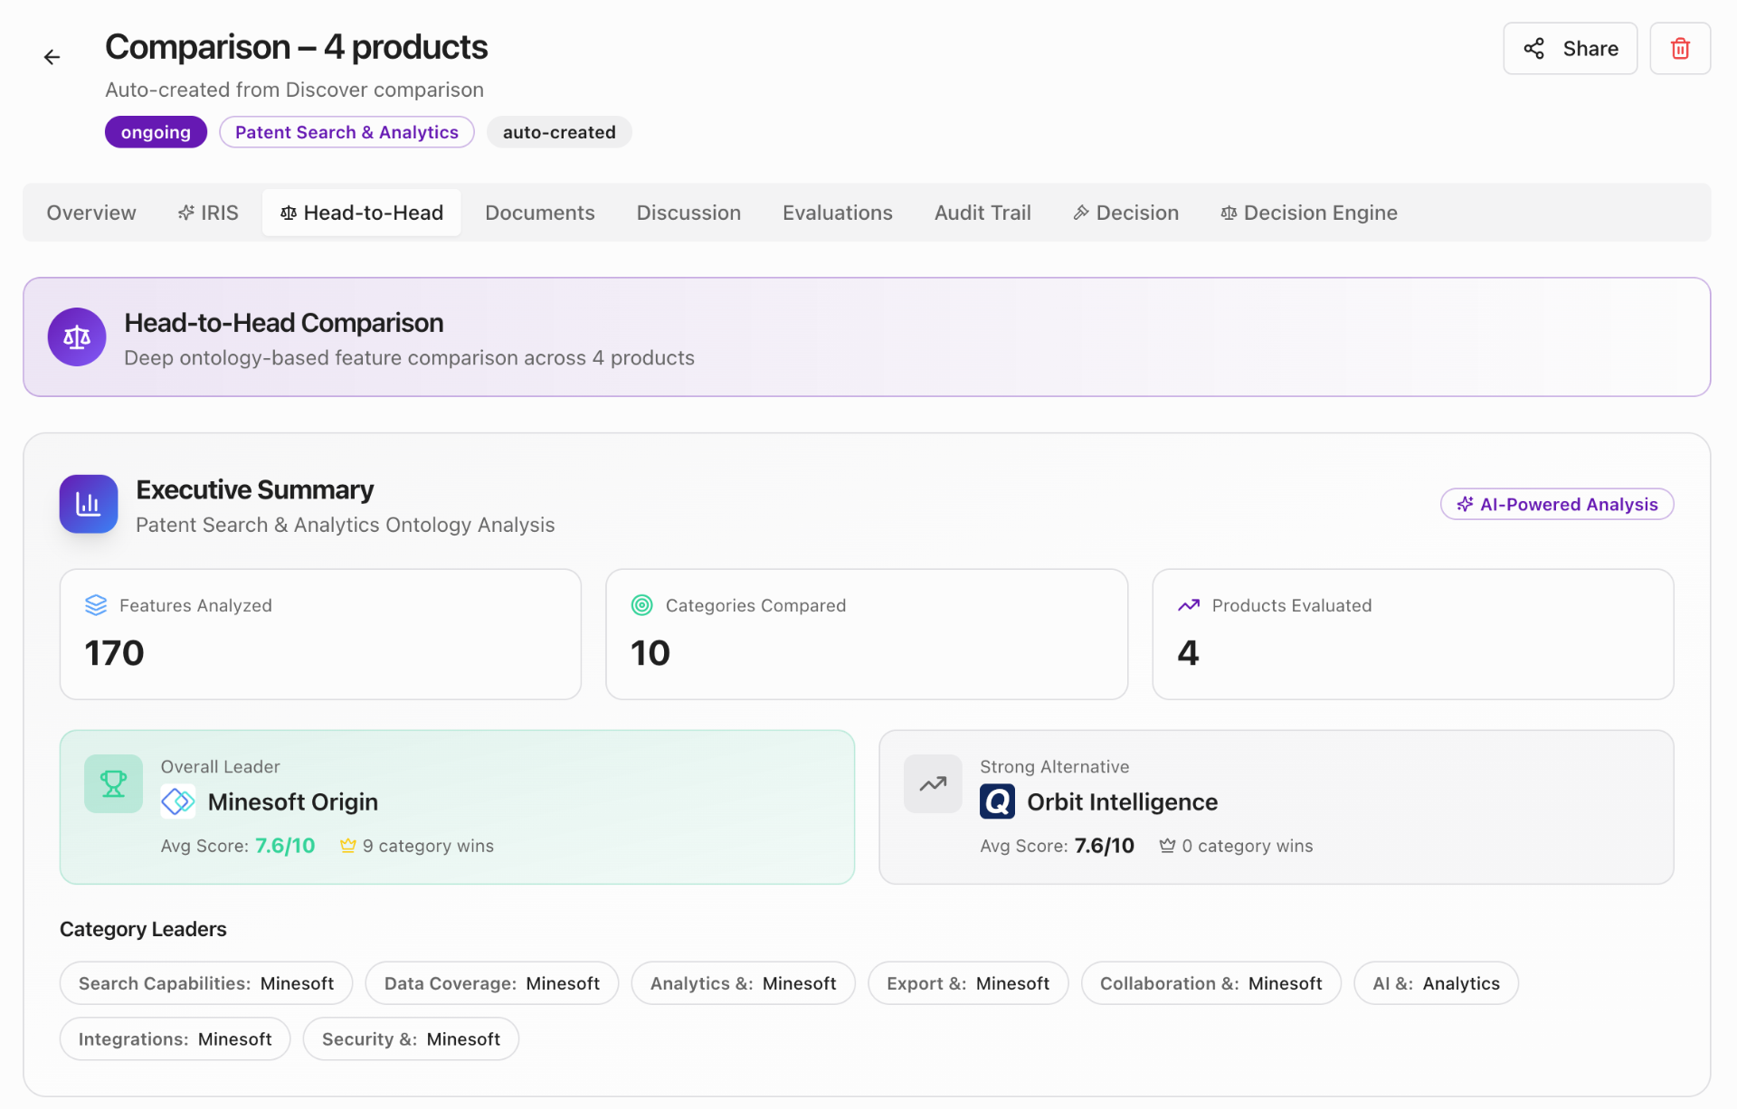Click the layers icon on Features Analyzed card

click(97, 605)
